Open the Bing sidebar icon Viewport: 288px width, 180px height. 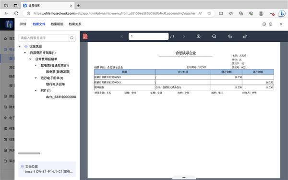pos(282,13)
